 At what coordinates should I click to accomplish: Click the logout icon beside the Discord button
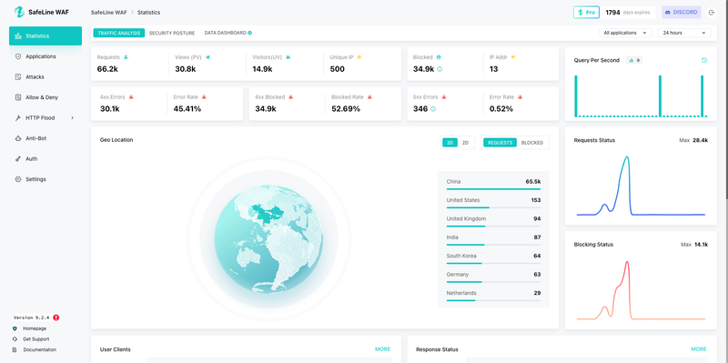(712, 13)
